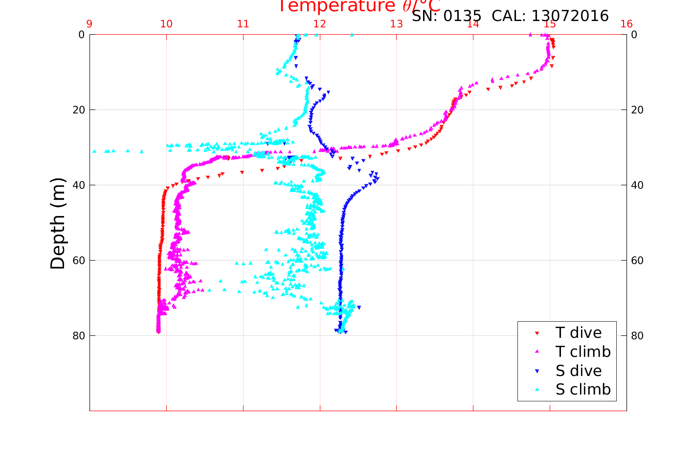Click the Temperature axis title
The width and height of the screenshot is (693, 462).
[x=359, y=6]
